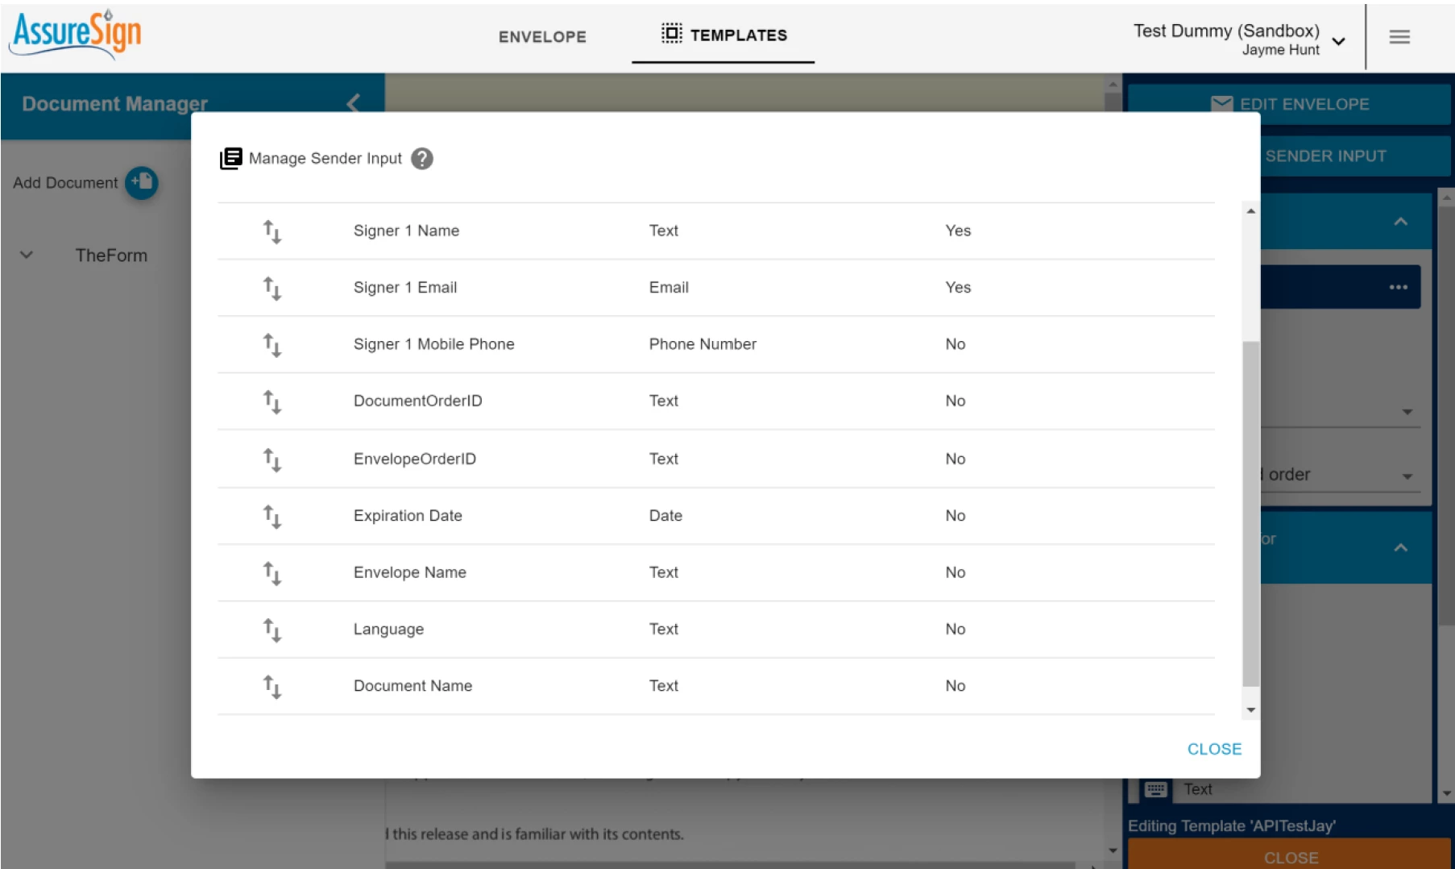
Task: Click reorder arrows for Signer 1 Name row
Action: [272, 231]
